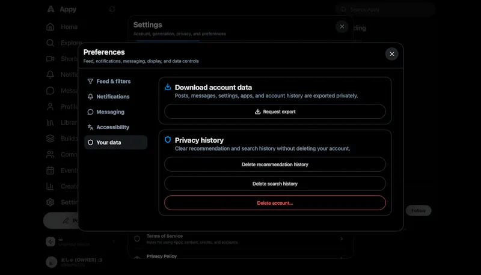Click the Events calendar icon in sidebar

(x=51, y=171)
